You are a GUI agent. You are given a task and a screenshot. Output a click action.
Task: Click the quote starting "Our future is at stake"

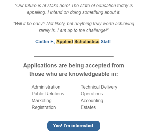(74, 5)
